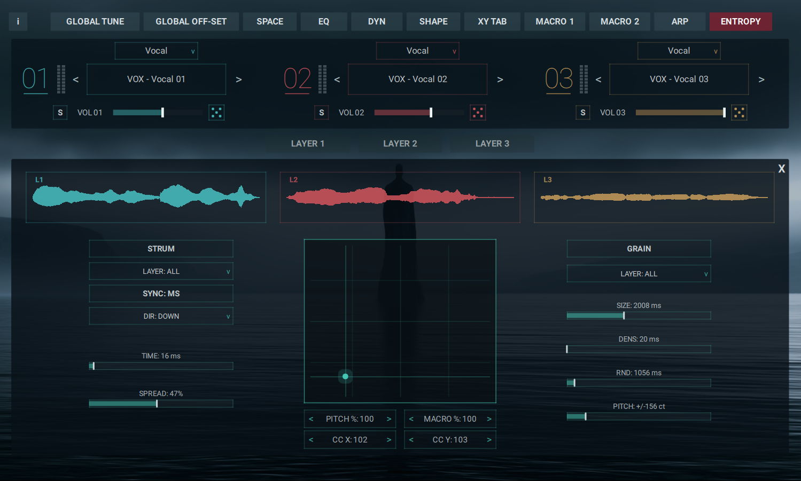
Task: Close the Entropy panel with X
Action: tap(782, 169)
